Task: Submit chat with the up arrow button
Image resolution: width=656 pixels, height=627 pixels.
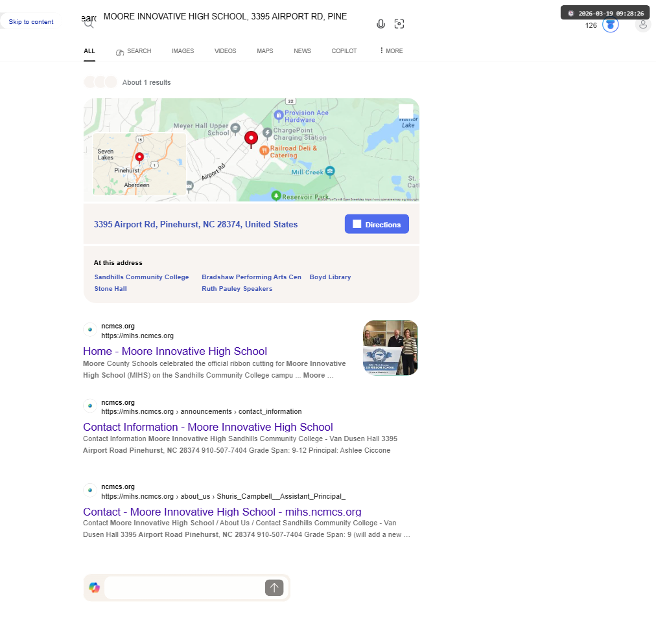Action: (274, 587)
